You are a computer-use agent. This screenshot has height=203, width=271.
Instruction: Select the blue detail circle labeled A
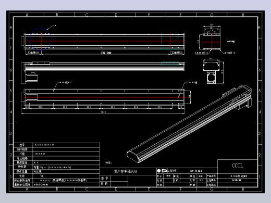click(41, 39)
